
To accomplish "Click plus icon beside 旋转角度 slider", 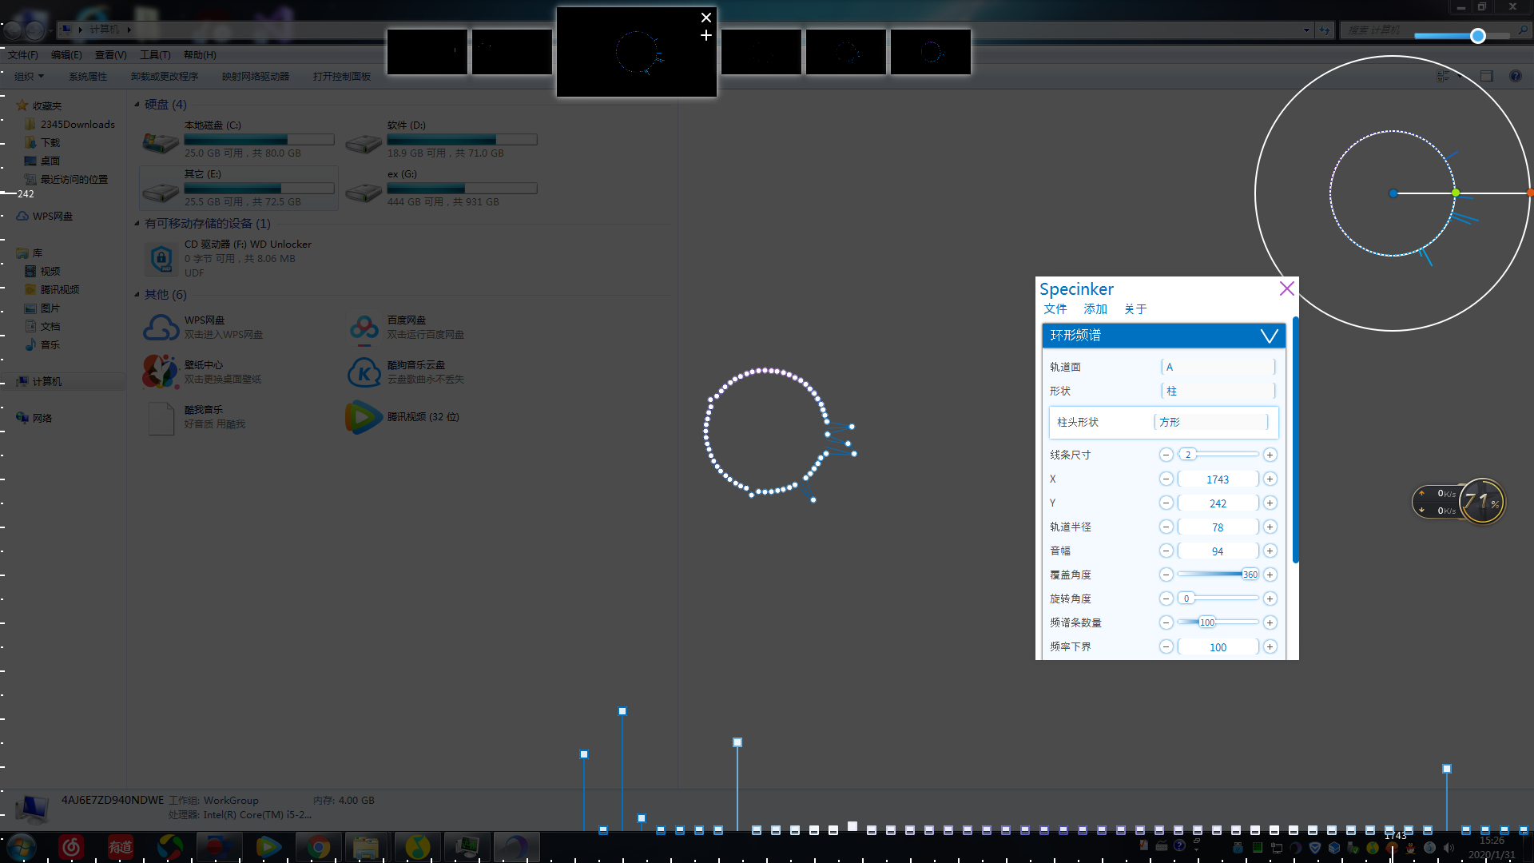I will coord(1270,599).
